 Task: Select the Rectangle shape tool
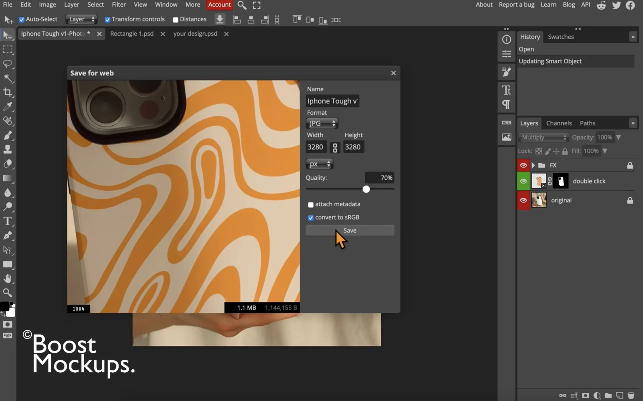[x=8, y=264]
